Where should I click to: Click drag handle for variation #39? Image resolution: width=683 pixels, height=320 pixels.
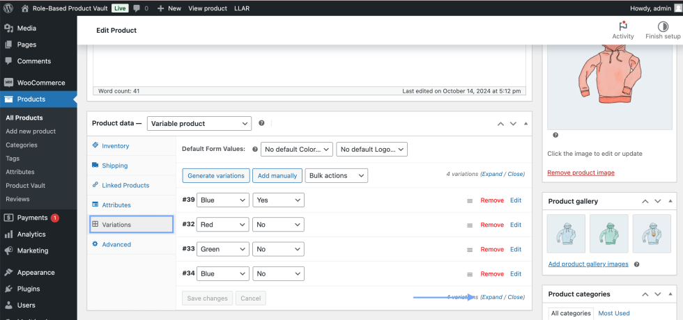point(470,200)
